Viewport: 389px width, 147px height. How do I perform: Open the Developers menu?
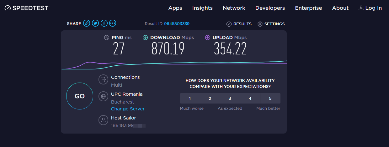pyautogui.click(x=270, y=8)
